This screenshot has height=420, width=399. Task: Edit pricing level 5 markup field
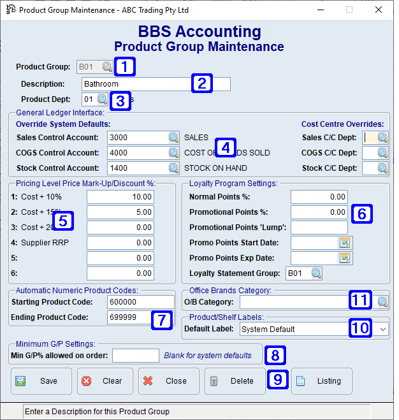[x=120, y=258]
